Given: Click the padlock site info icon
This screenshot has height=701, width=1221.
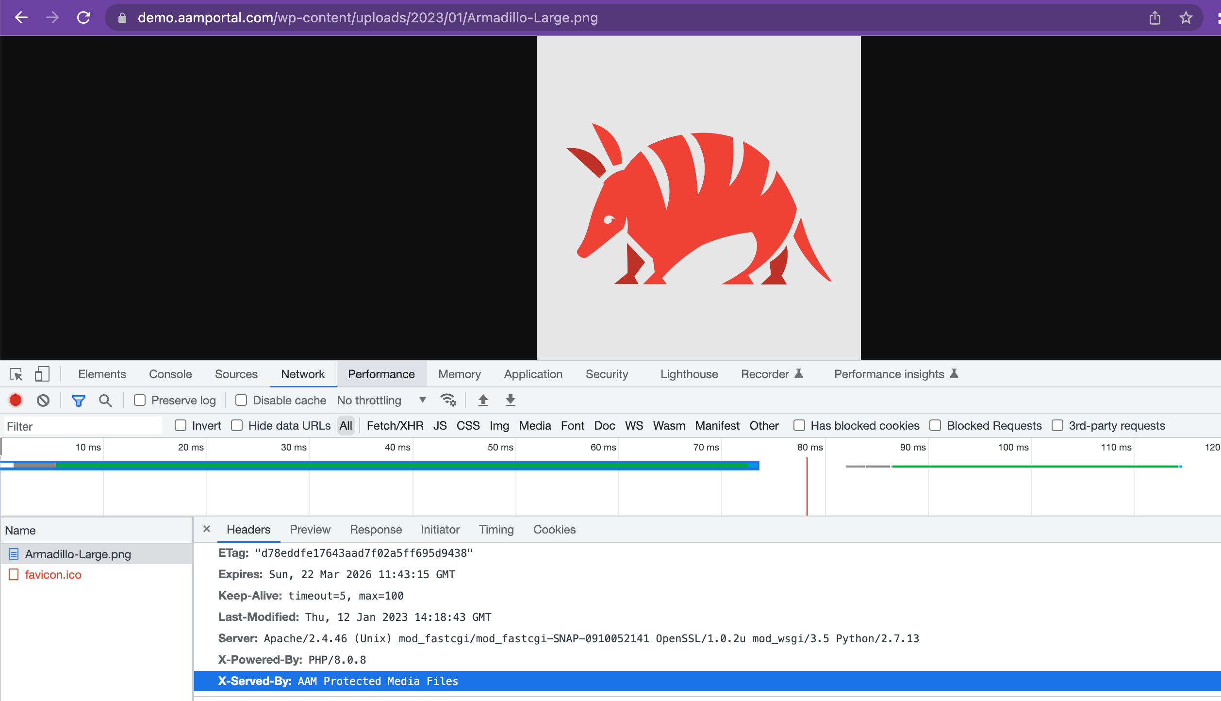Looking at the screenshot, I should click(x=122, y=18).
